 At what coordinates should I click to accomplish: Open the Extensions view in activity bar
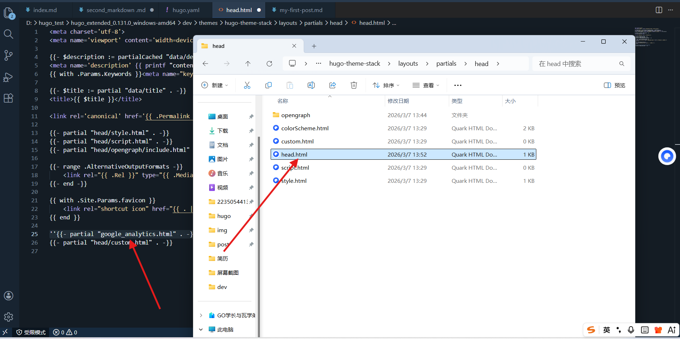click(x=9, y=98)
